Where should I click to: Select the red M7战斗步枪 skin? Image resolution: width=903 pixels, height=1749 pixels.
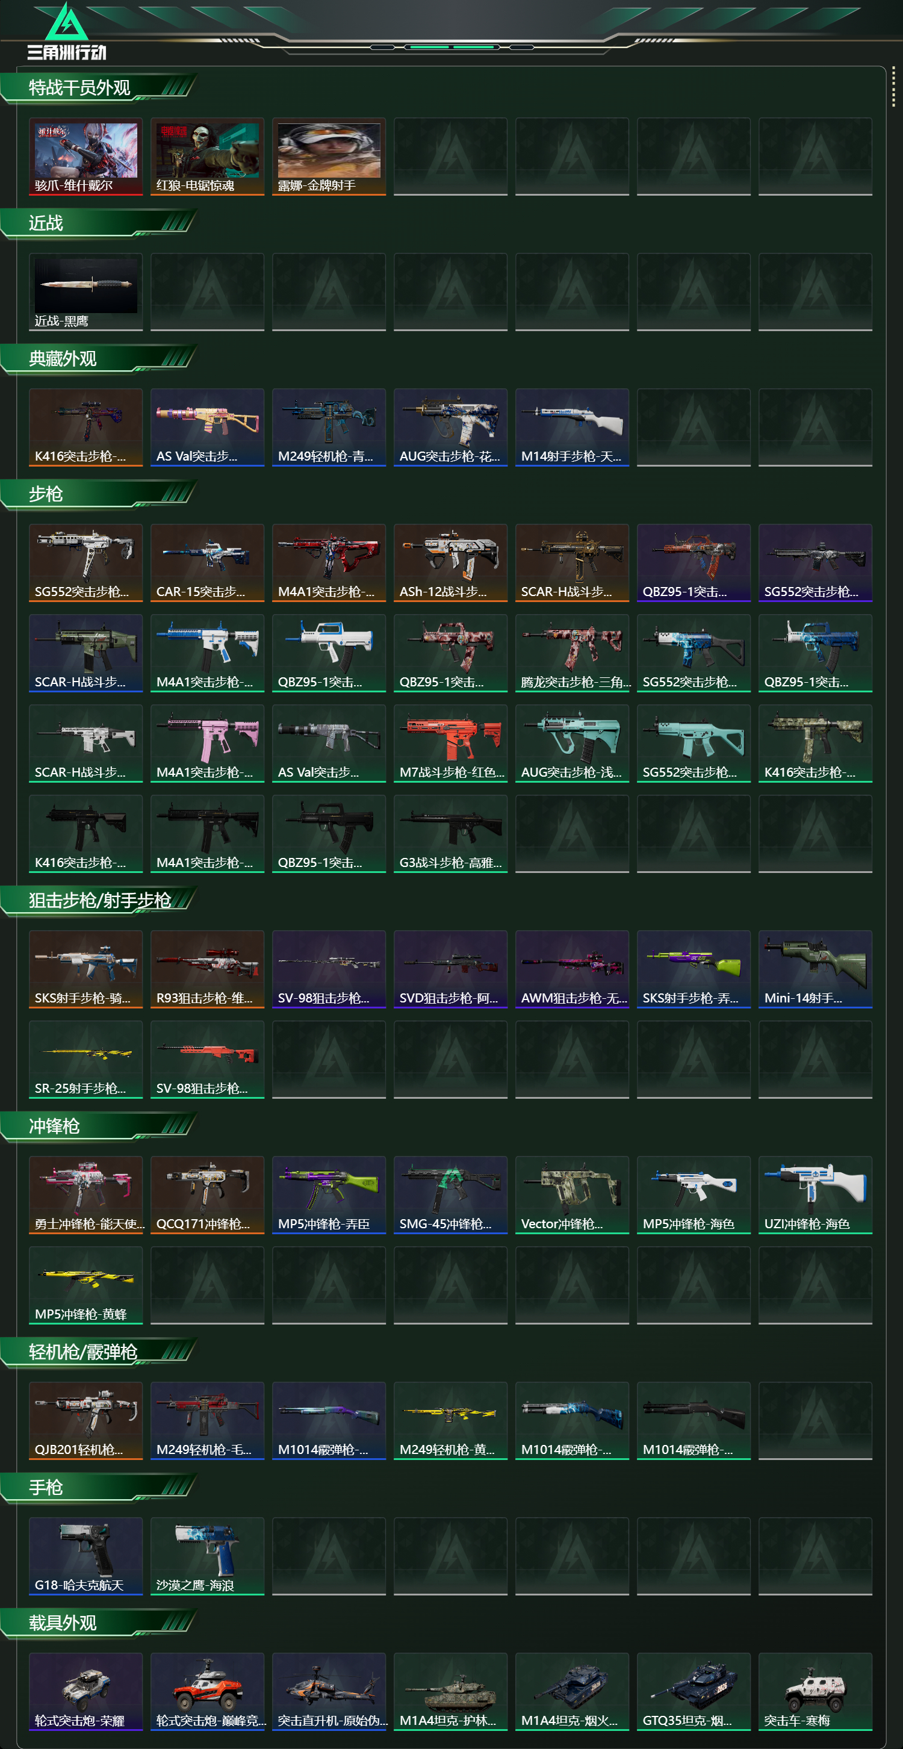tap(450, 743)
